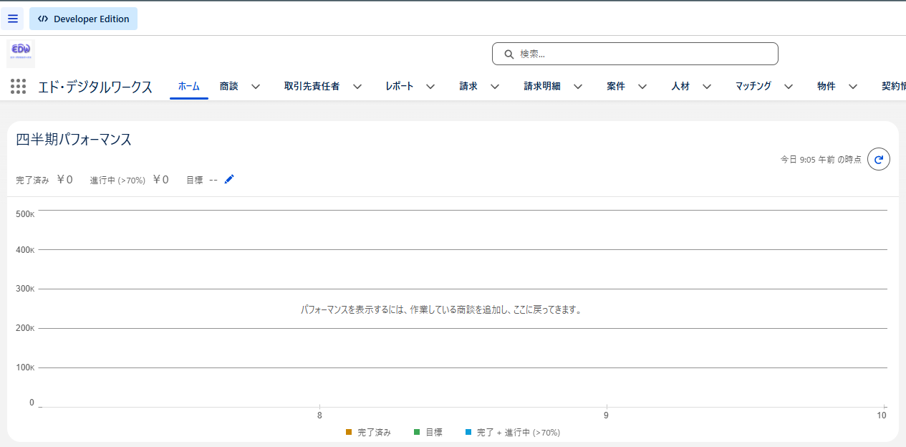Image resolution: width=906 pixels, height=447 pixels.
Task: Open the App Launcher dots grid
Action: (x=19, y=87)
